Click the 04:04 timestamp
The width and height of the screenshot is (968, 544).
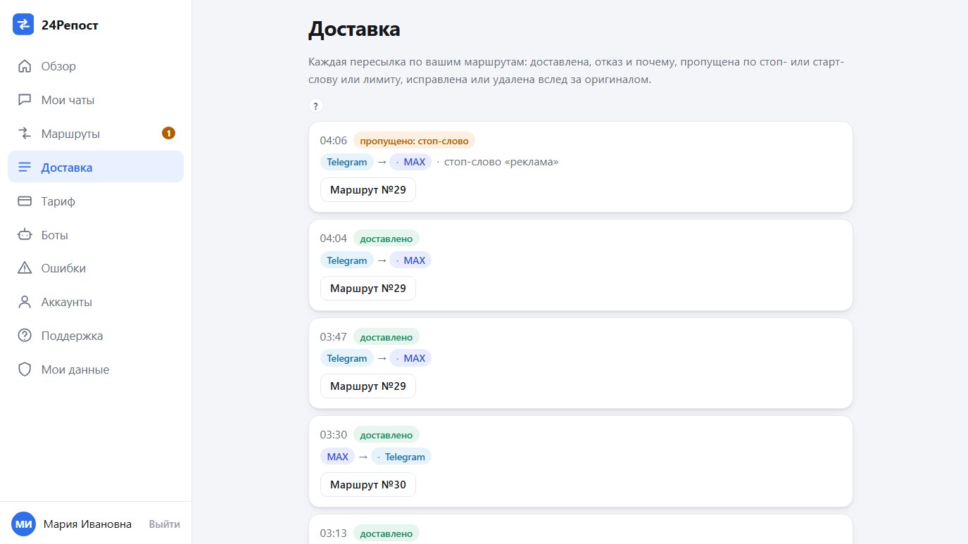(x=334, y=239)
